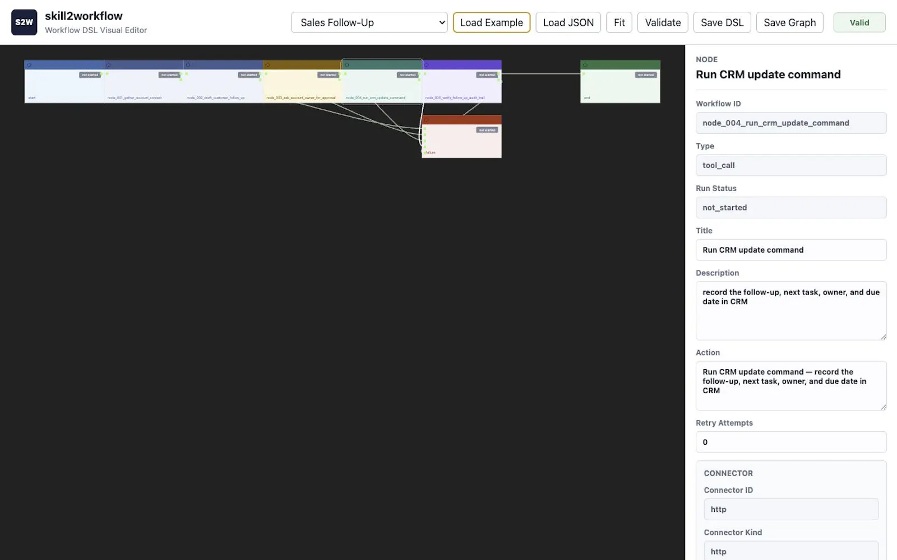This screenshot has height=560, width=897.
Task: Select the node_002_draft_customer_follow_up label
Action: tap(216, 98)
